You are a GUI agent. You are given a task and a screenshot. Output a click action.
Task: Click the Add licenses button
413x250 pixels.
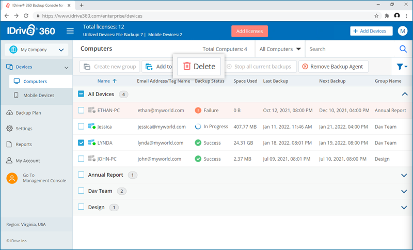(249, 31)
